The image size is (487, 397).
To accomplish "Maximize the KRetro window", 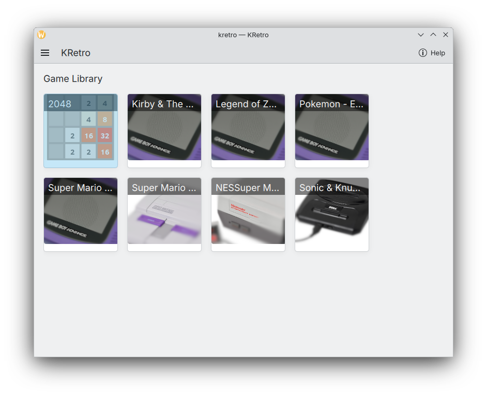I will [x=433, y=35].
